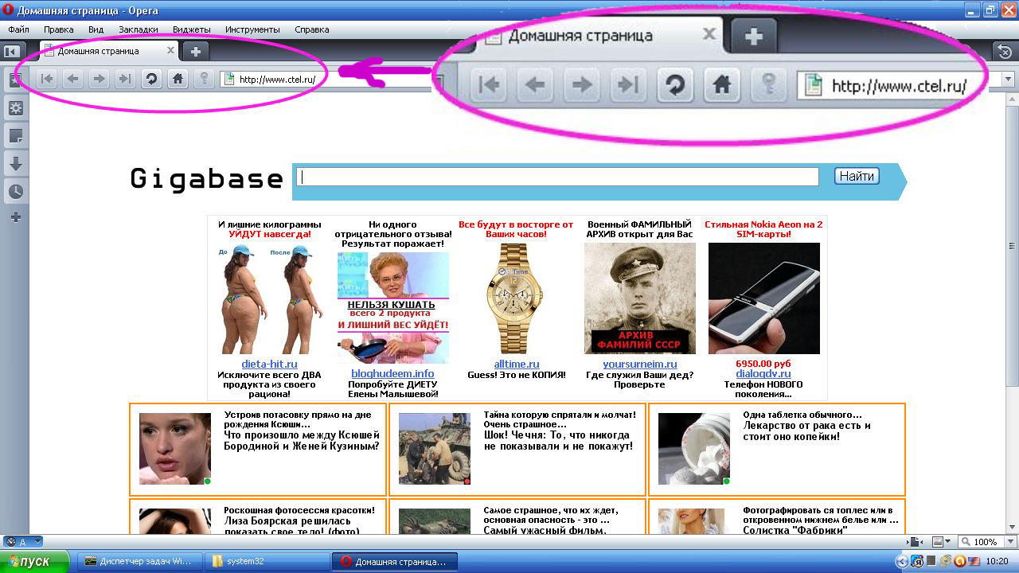1019x573 pixels.
Task: Click the Rewind navigation button
Action: point(47,79)
